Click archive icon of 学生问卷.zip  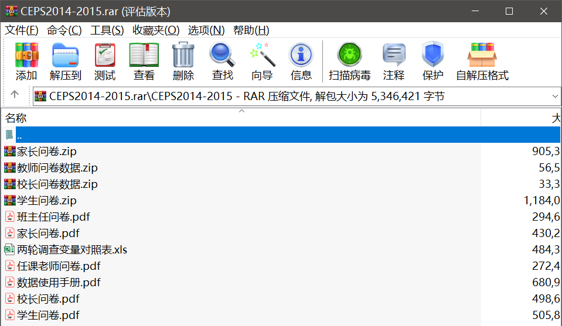[10, 200]
